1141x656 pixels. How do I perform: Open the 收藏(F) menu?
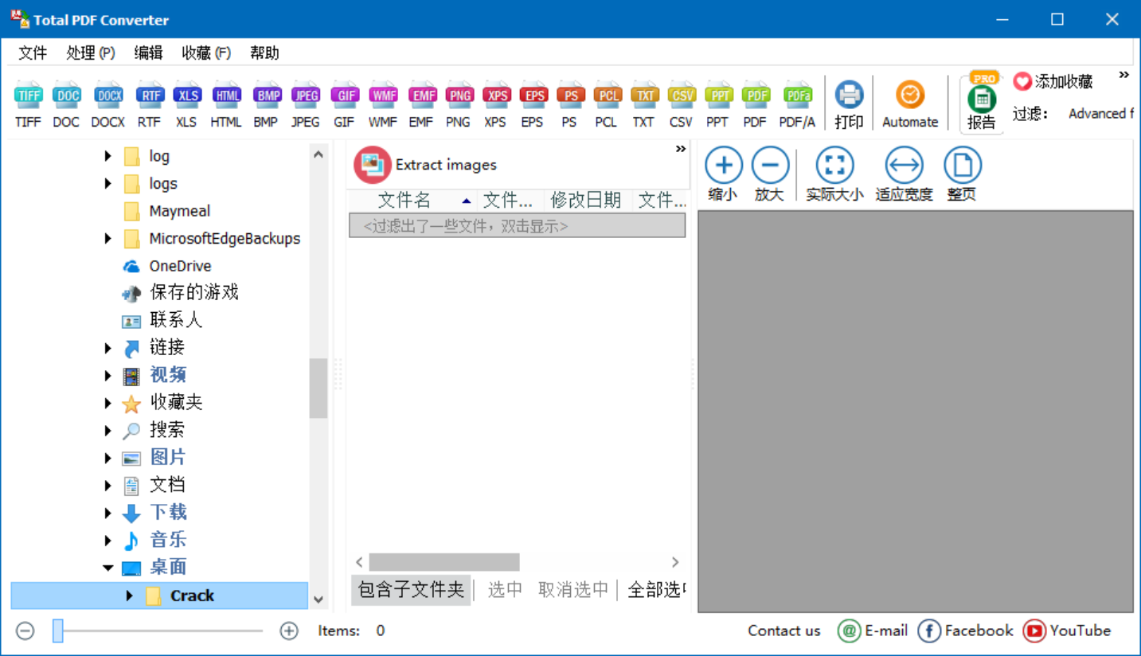pyautogui.click(x=206, y=53)
